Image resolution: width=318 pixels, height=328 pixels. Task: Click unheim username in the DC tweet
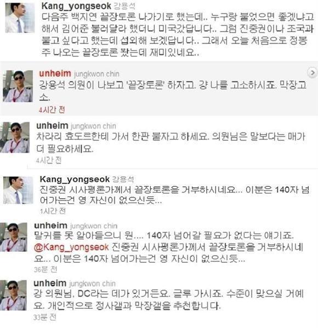click(x=50, y=283)
